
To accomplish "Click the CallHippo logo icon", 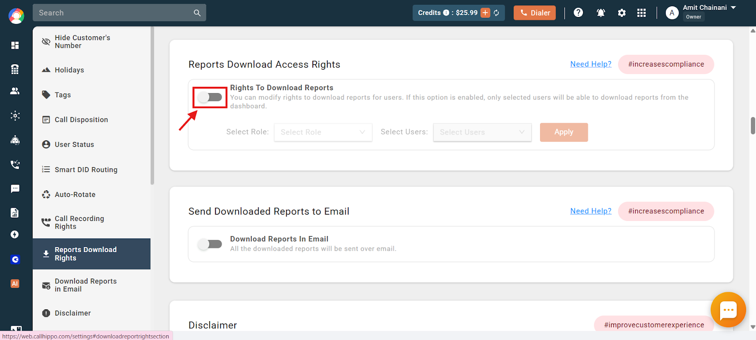I will pos(16,16).
